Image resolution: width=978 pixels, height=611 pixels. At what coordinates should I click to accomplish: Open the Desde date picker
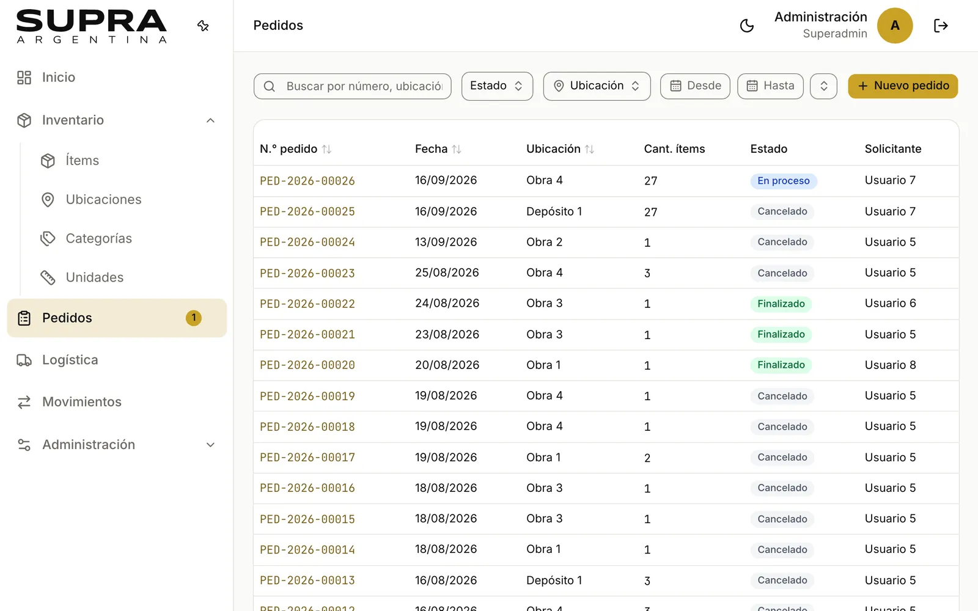tap(695, 86)
